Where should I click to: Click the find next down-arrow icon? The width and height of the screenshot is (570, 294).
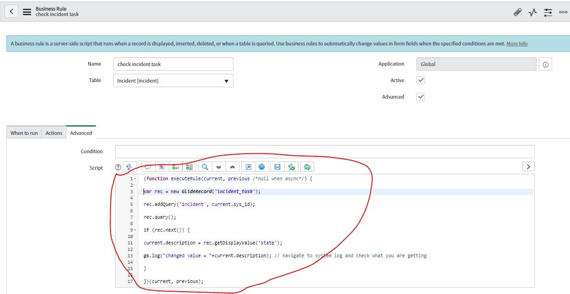point(219,167)
